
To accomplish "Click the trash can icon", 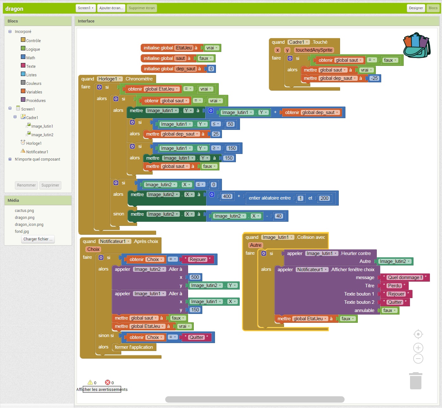I will coord(416,381).
